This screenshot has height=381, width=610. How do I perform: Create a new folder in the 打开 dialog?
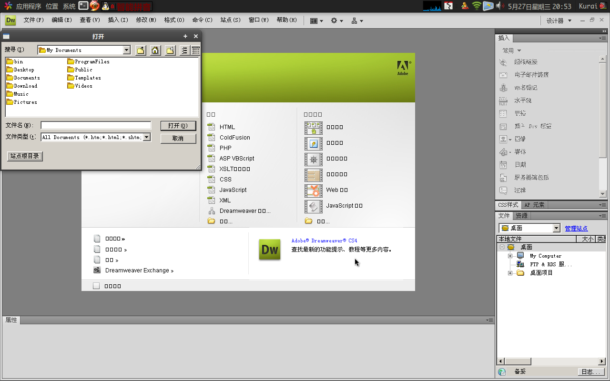(170, 50)
